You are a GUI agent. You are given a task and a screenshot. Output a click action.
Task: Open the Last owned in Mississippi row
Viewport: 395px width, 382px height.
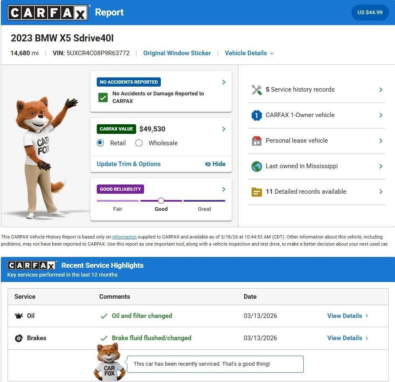tap(317, 167)
